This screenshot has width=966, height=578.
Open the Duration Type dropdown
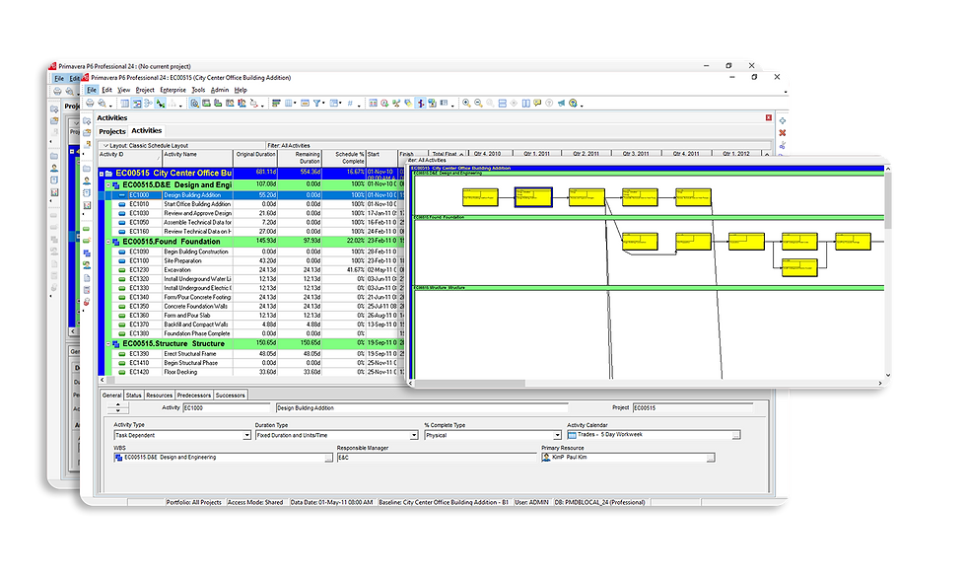pyautogui.click(x=414, y=435)
